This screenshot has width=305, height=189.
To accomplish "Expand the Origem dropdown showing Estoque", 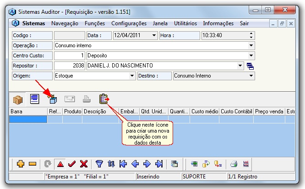I will pyautogui.click(x=132, y=76).
